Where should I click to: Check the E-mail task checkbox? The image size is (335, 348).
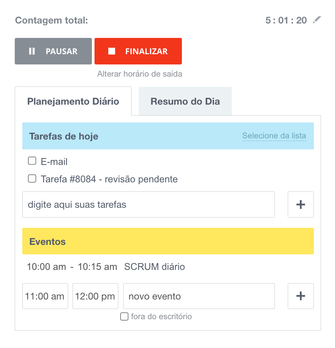32,161
